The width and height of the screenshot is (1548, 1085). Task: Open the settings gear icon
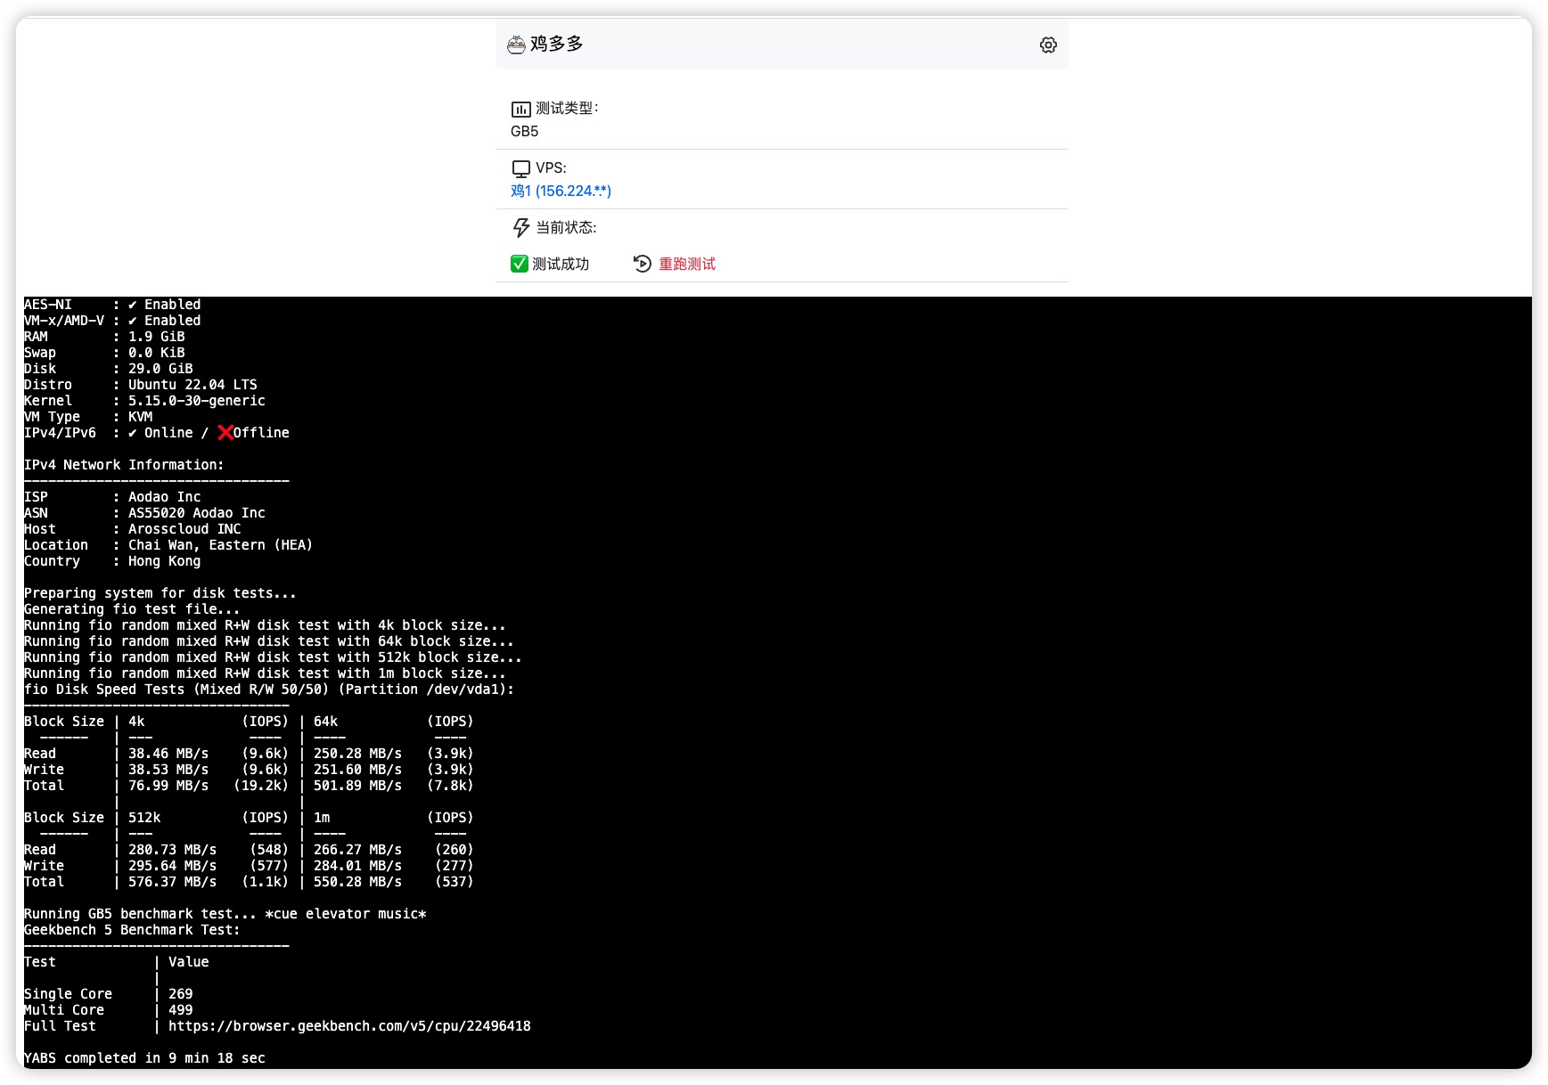[1048, 45]
